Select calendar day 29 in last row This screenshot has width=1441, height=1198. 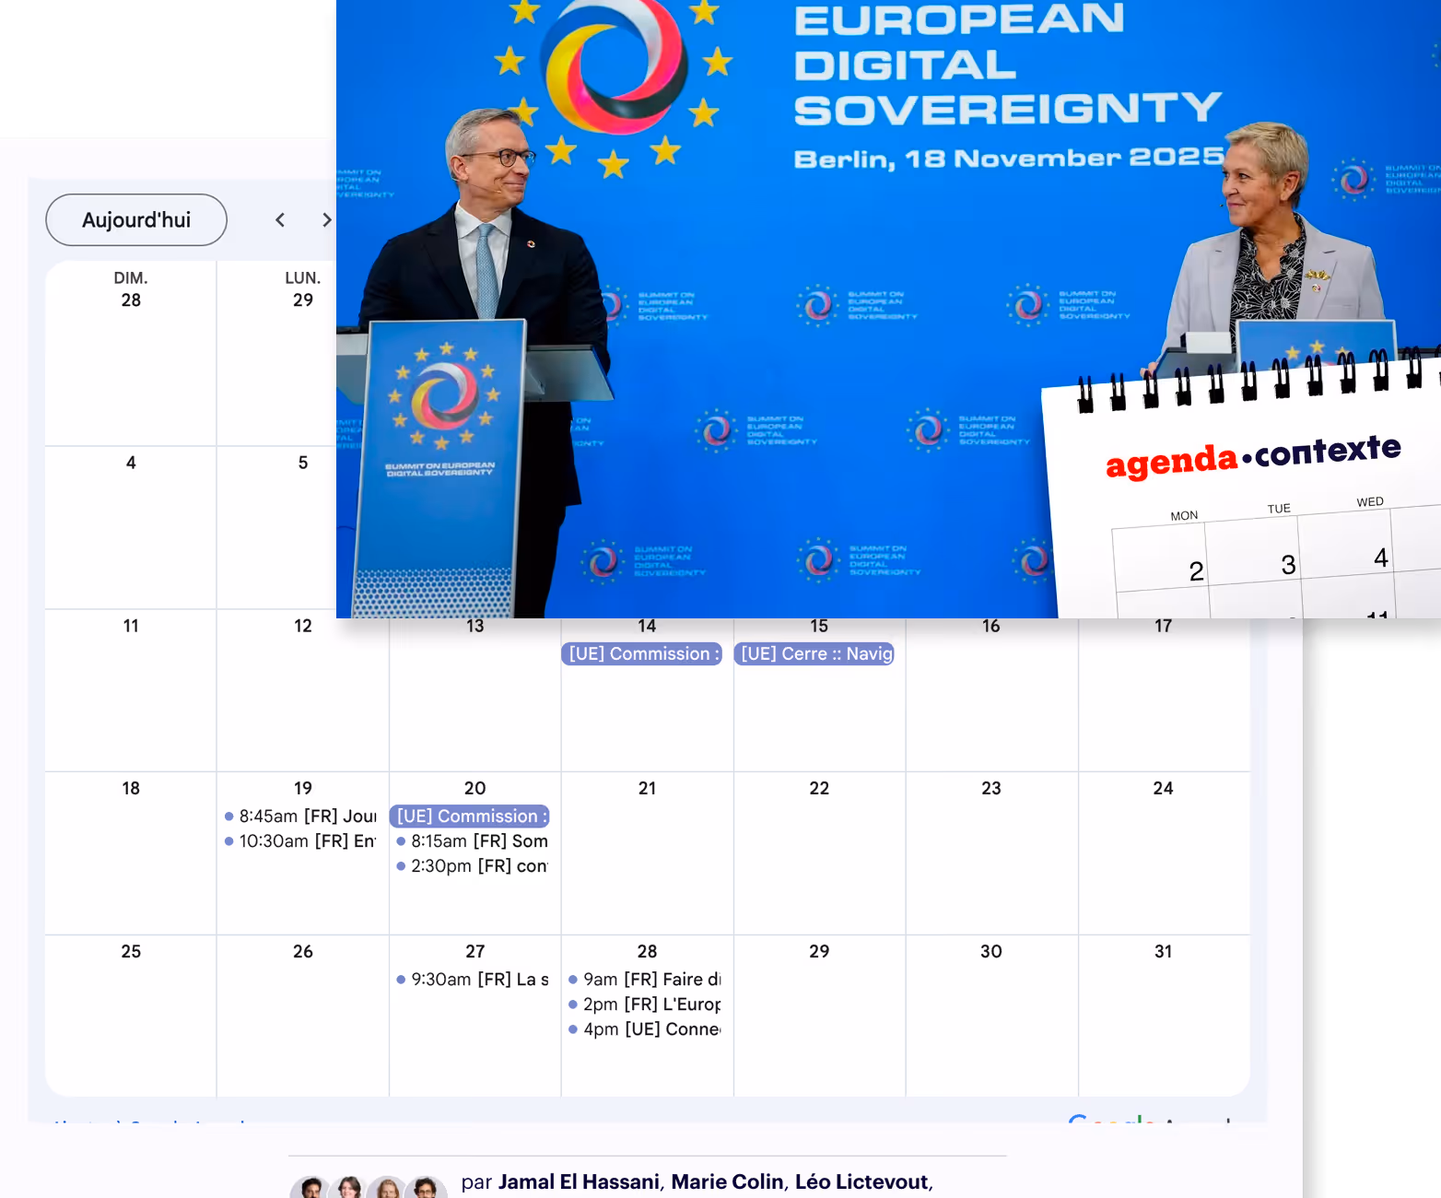819,952
